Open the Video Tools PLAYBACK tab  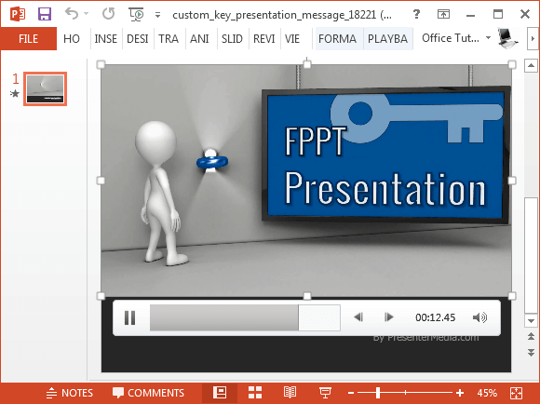click(388, 38)
